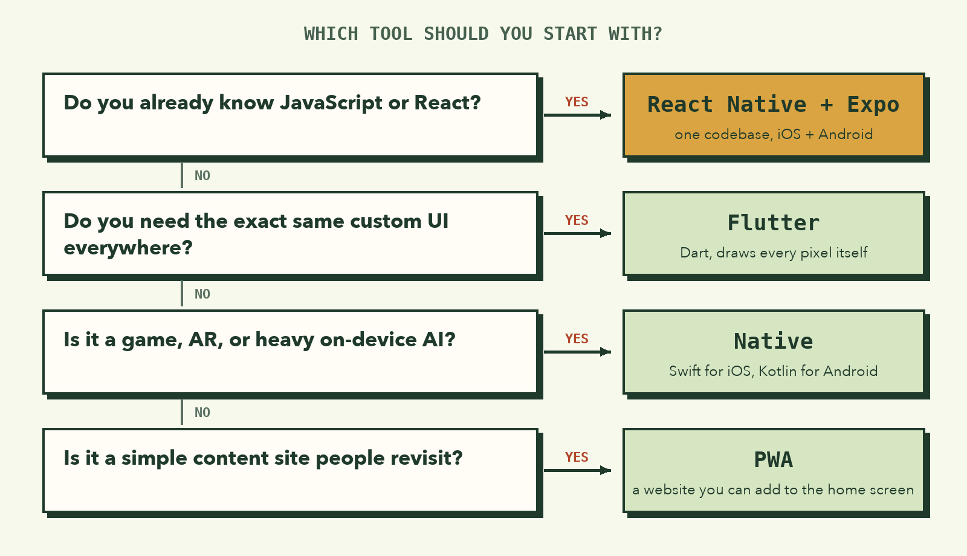This screenshot has width=967, height=556.
Task: Select the 'Do you need the exact same custom UI everywhere?' question
Action: point(290,233)
